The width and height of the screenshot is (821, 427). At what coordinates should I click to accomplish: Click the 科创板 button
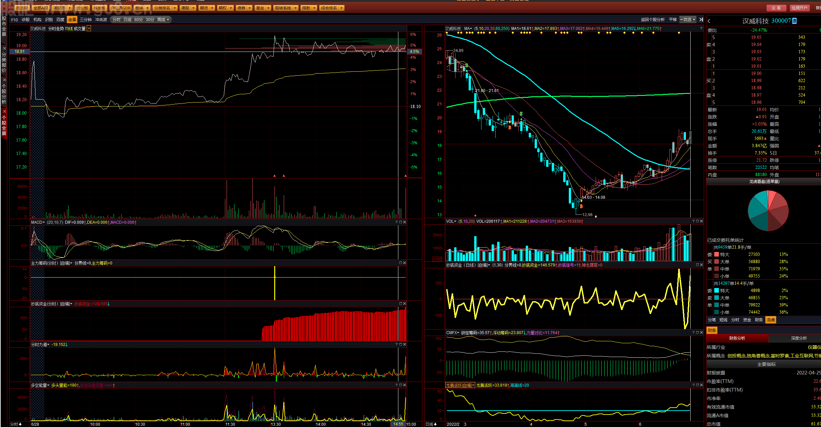click(99, 8)
